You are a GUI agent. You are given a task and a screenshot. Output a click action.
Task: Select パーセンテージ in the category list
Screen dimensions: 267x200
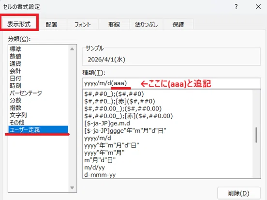pos(39,93)
